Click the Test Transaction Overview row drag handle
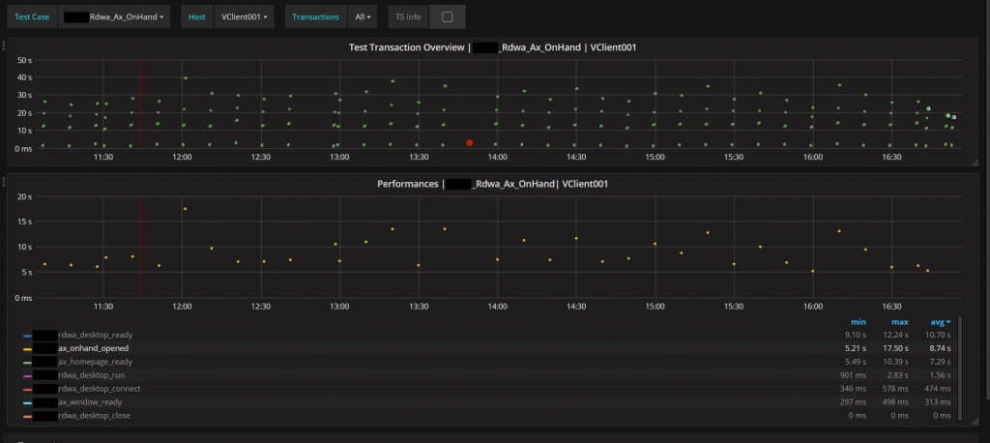 pos(4,45)
